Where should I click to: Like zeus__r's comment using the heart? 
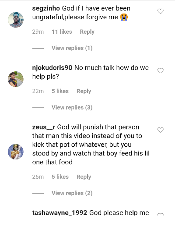coord(161,130)
